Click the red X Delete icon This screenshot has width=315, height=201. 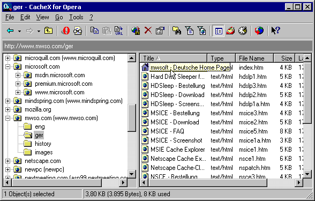(x=148, y=31)
